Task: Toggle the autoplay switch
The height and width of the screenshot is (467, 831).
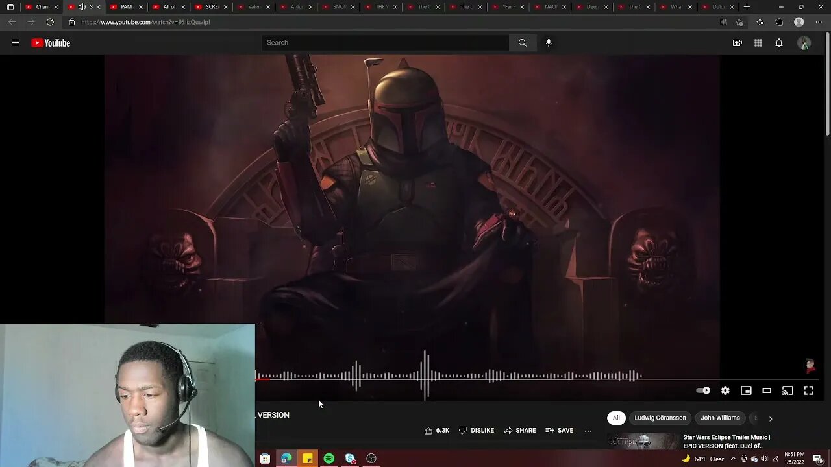Action: click(x=703, y=390)
